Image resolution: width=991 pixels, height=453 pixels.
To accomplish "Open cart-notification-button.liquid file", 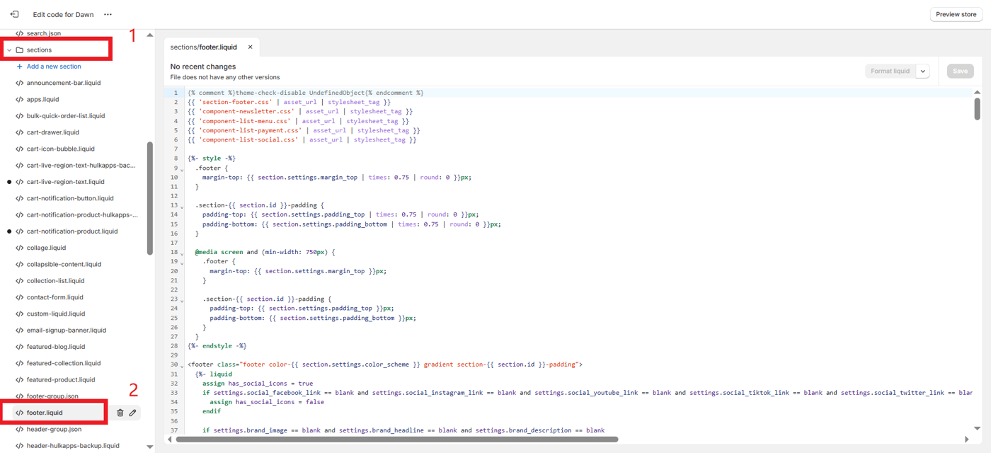I will pyautogui.click(x=70, y=198).
